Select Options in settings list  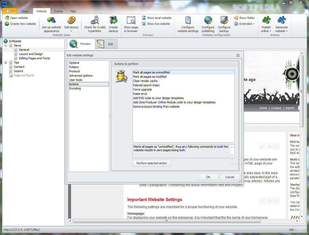(x=89, y=63)
